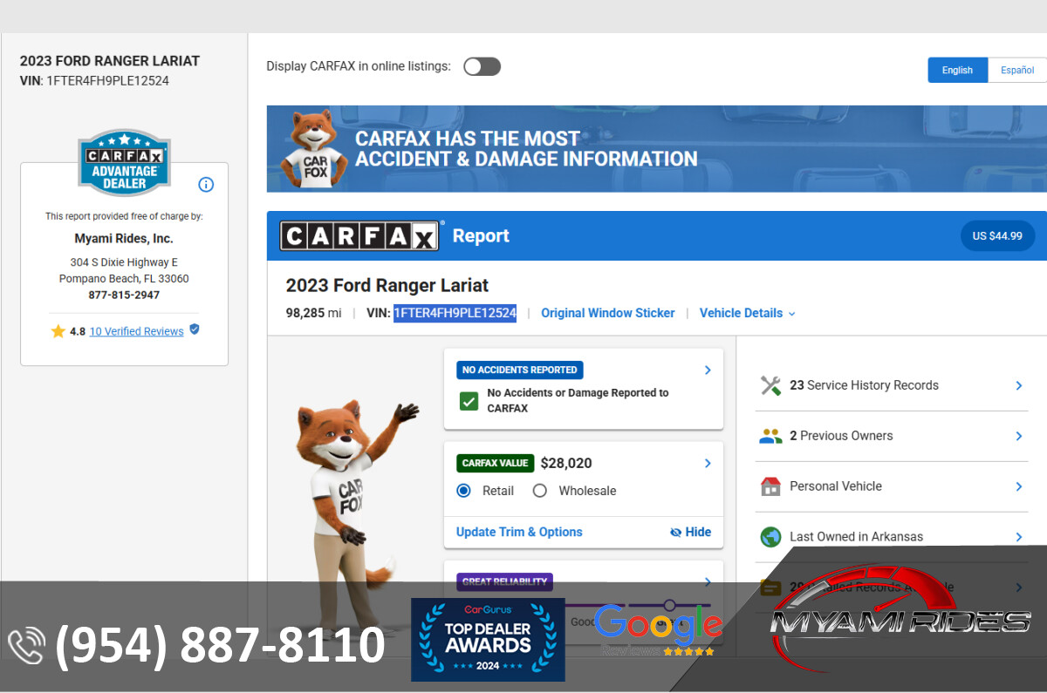Expand 23 Service History Records chevron
1047x693 pixels.
click(1018, 385)
